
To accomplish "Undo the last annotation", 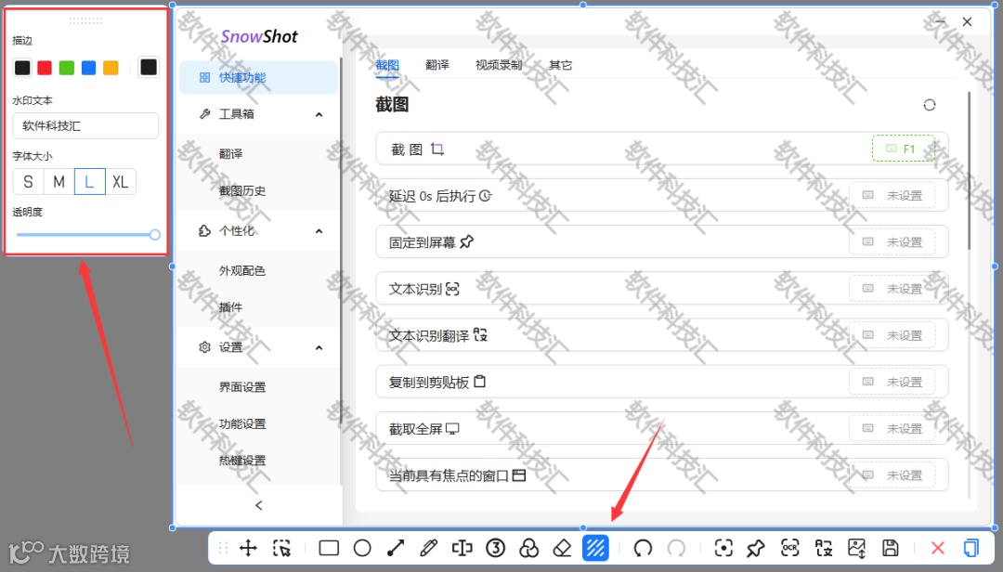I will tap(643, 549).
